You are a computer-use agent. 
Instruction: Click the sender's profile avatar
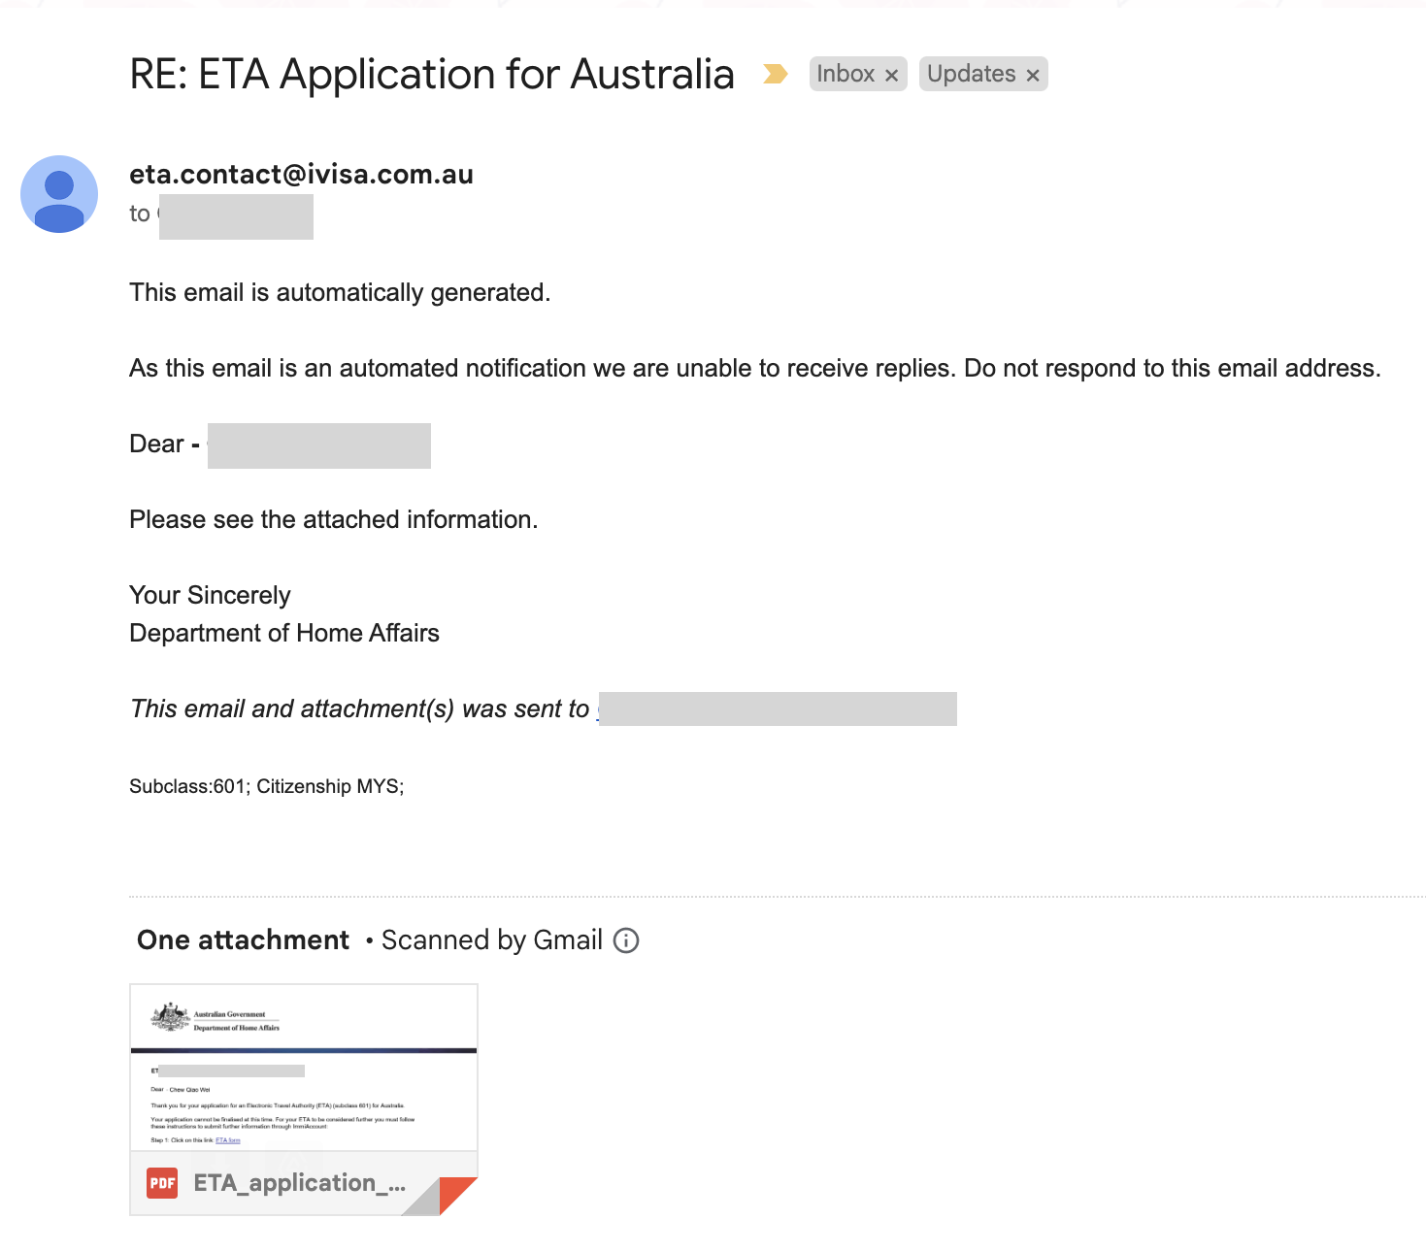tap(59, 194)
